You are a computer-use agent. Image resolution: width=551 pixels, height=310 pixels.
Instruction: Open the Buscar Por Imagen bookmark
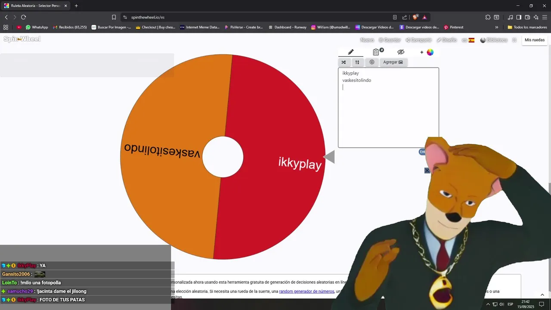click(111, 27)
